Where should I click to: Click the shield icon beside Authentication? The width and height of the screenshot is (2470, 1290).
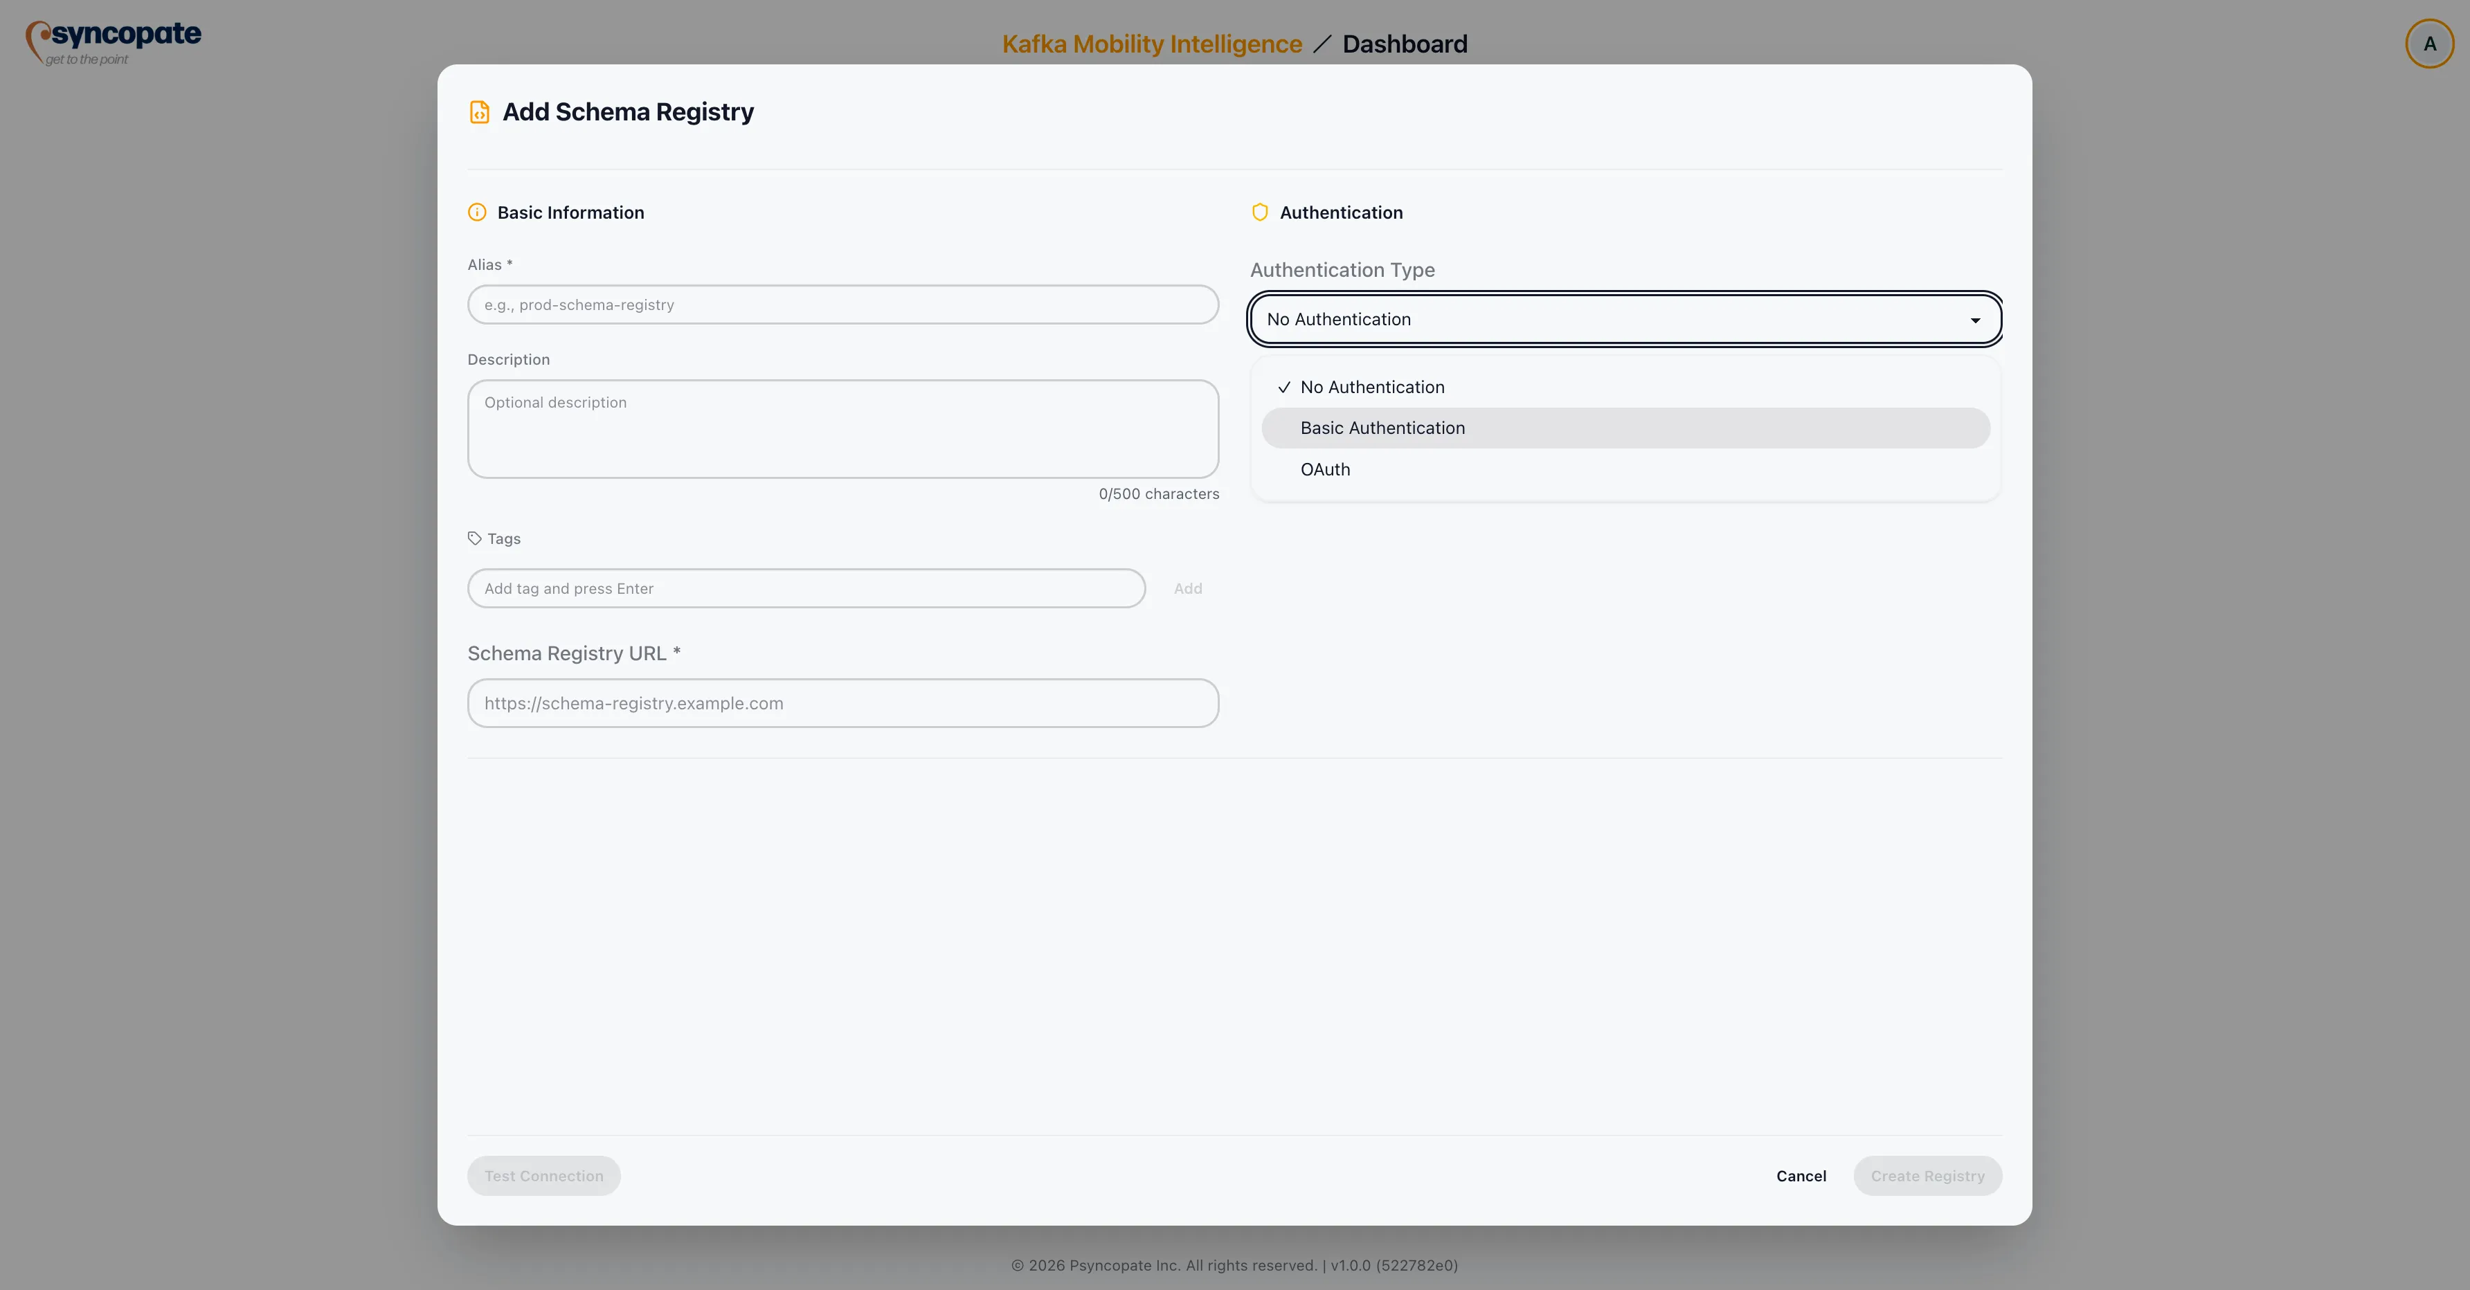coord(1260,212)
